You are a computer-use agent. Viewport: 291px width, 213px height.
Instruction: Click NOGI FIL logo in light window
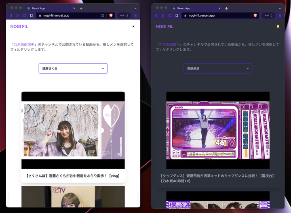click(19, 27)
